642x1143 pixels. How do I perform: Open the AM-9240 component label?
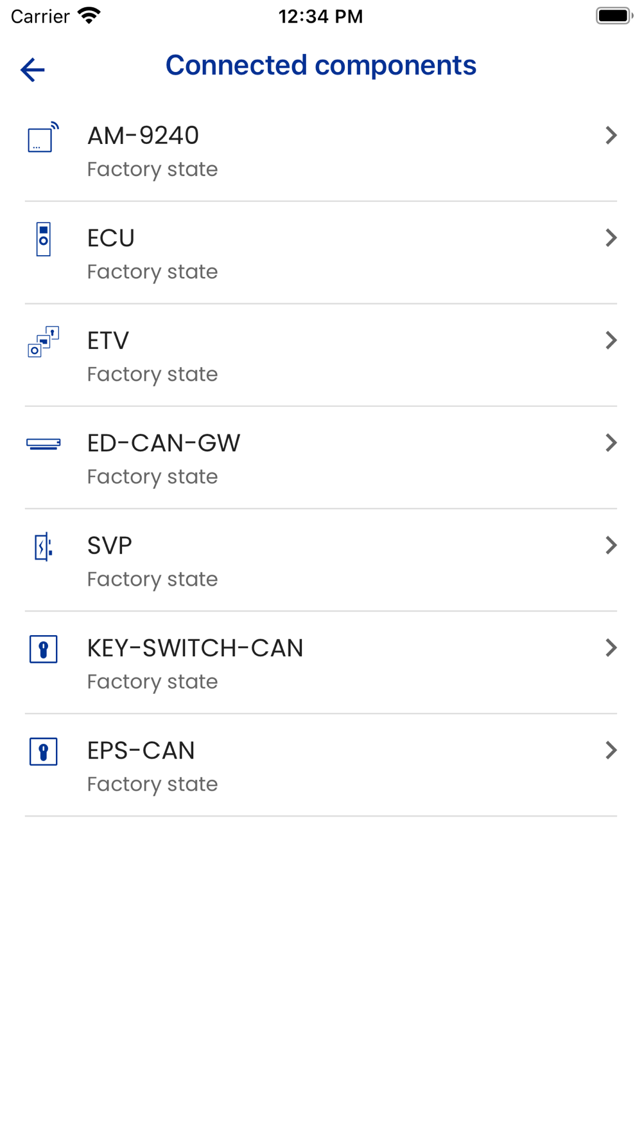pos(143,136)
